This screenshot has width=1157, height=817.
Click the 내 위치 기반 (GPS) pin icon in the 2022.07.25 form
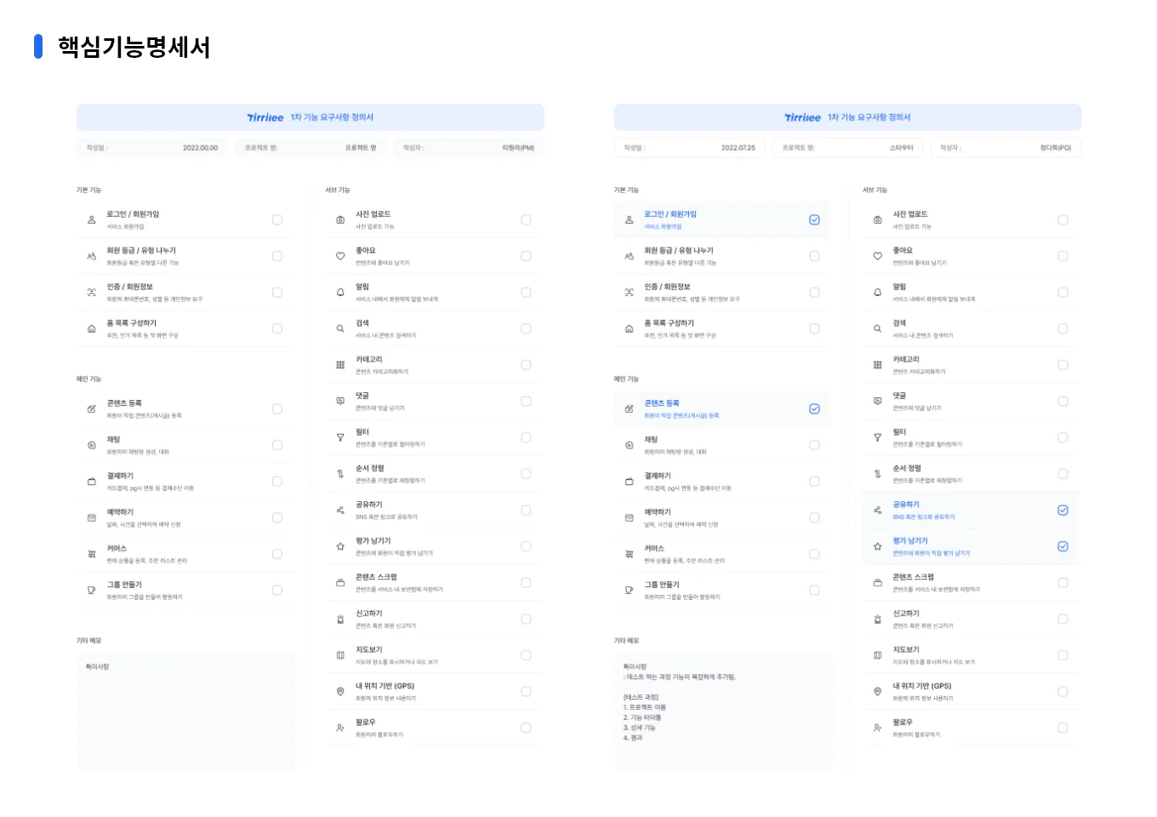click(x=877, y=692)
